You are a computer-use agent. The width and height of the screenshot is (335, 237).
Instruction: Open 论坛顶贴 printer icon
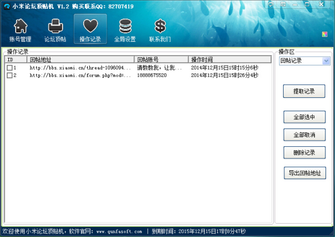point(55,30)
